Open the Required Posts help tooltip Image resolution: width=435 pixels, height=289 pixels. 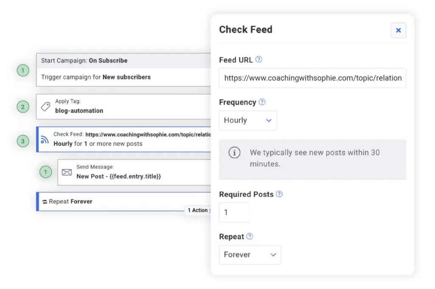click(280, 194)
